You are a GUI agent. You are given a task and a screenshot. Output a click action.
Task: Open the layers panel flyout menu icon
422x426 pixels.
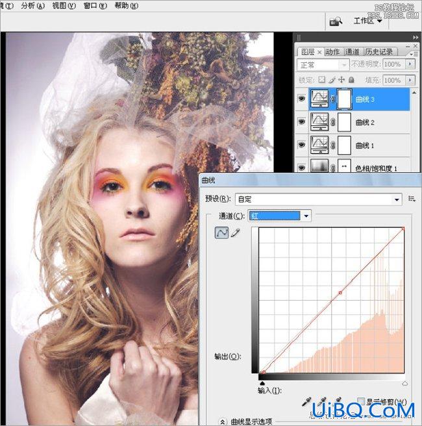[x=414, y=55]
